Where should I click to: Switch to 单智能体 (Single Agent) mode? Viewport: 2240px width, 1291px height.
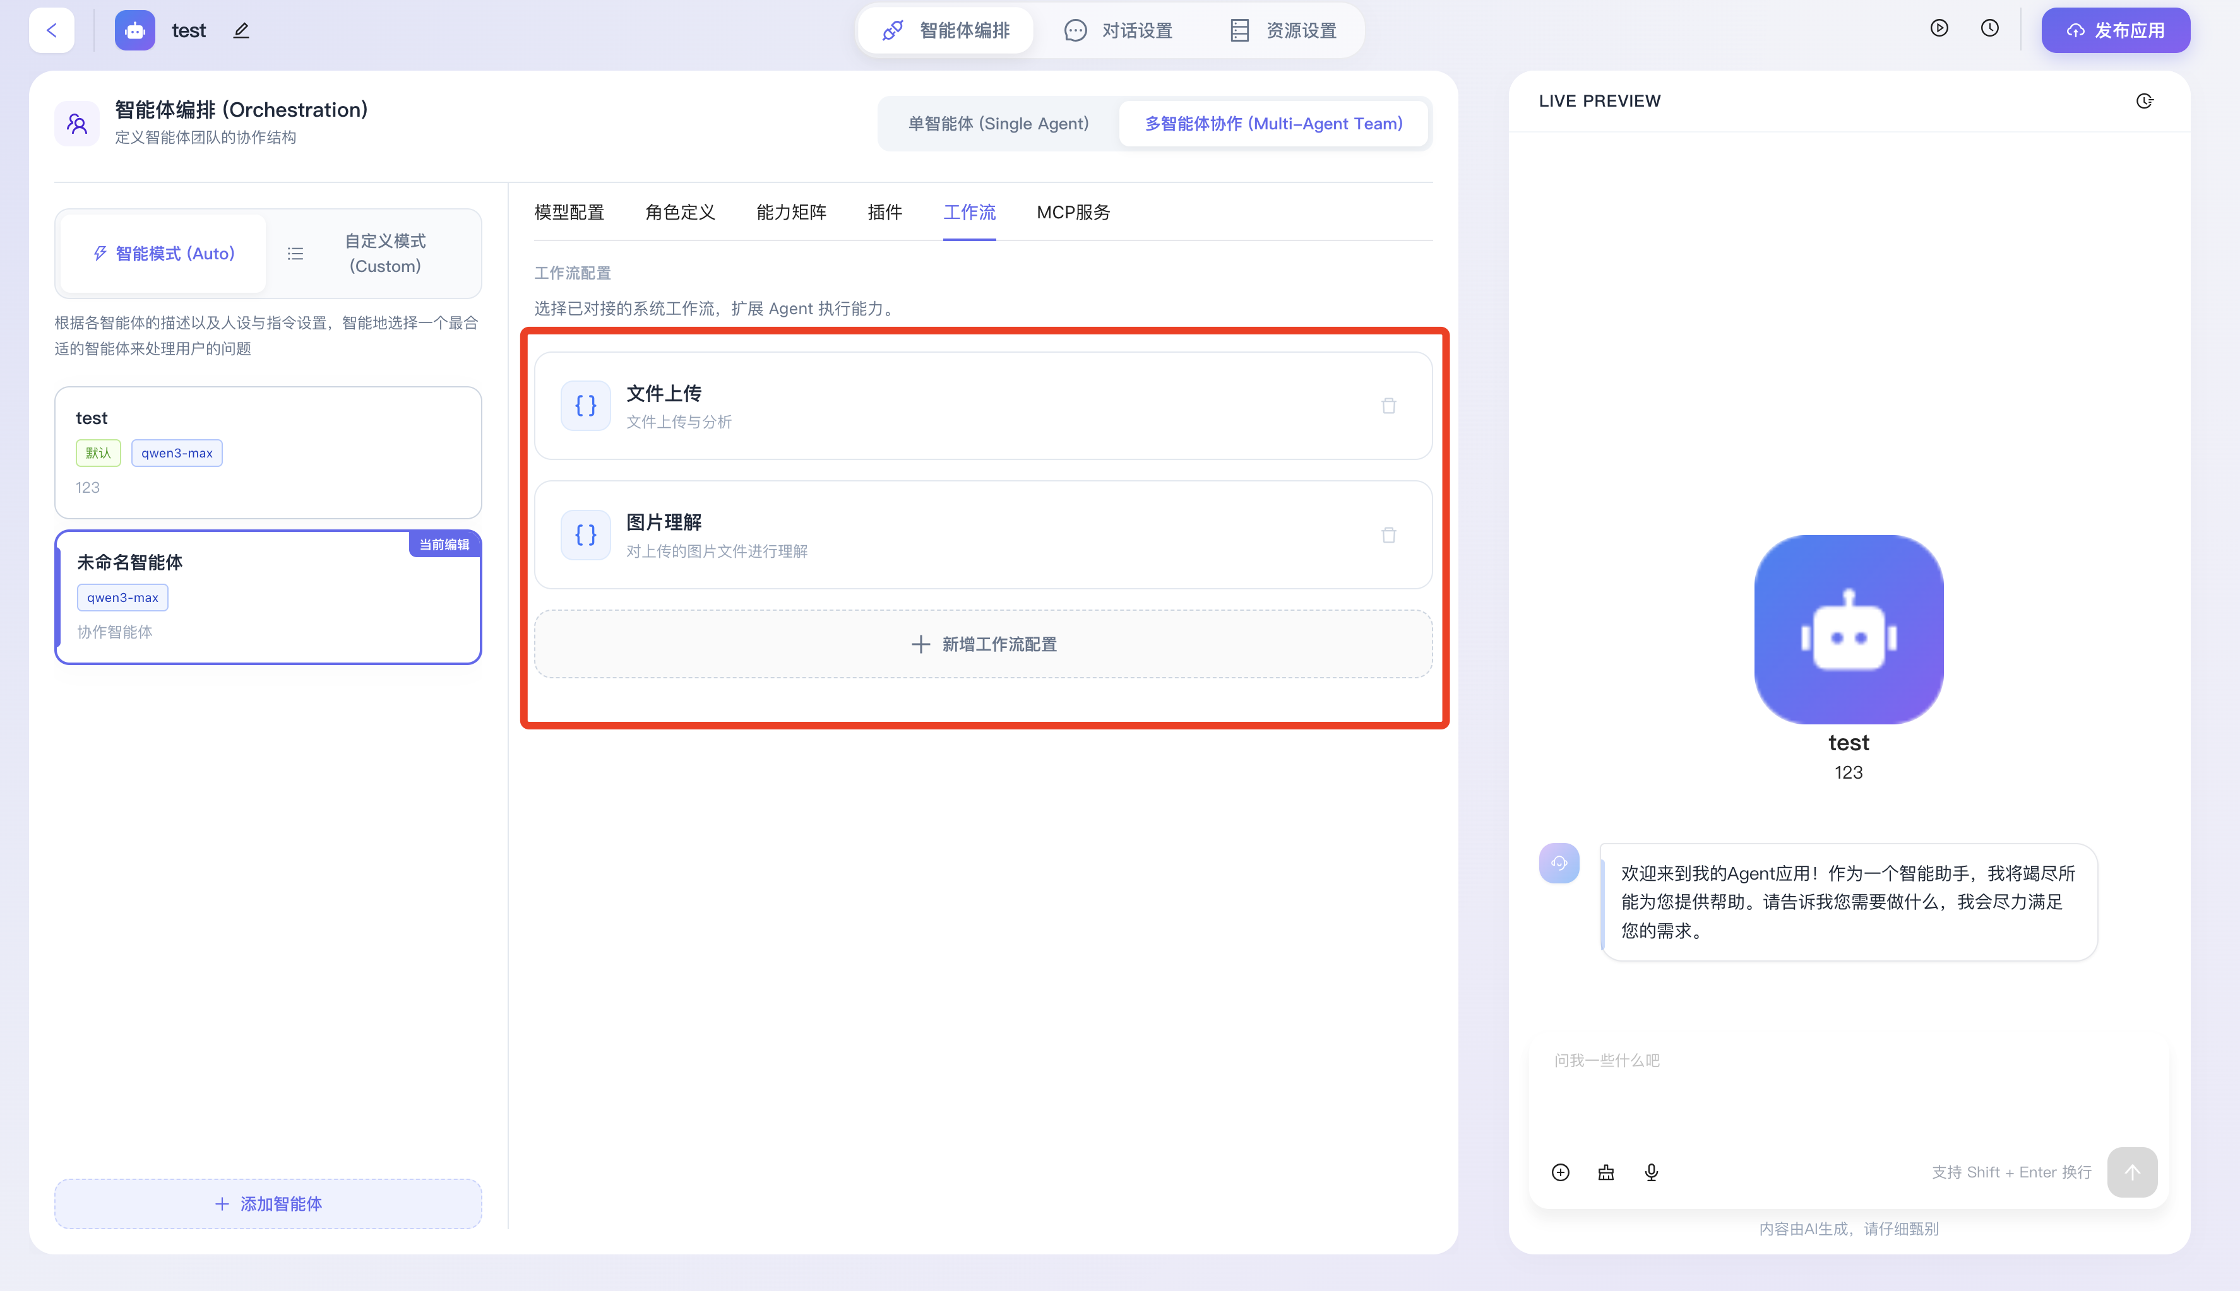click(x=998, y=123)
